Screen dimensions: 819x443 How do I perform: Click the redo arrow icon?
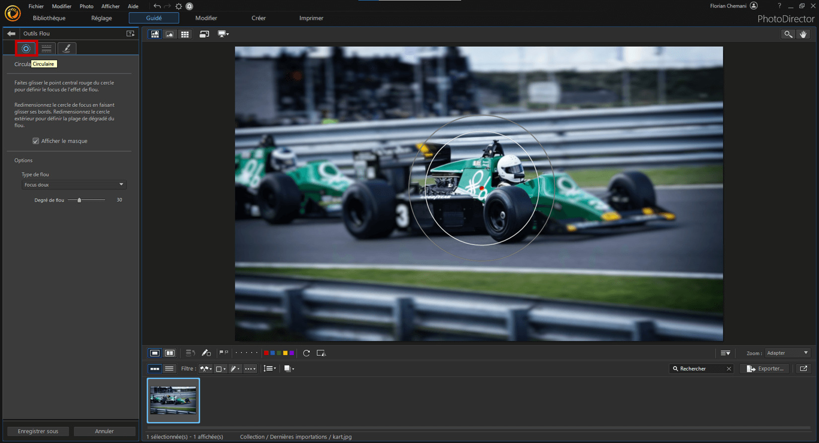[167, 6]
